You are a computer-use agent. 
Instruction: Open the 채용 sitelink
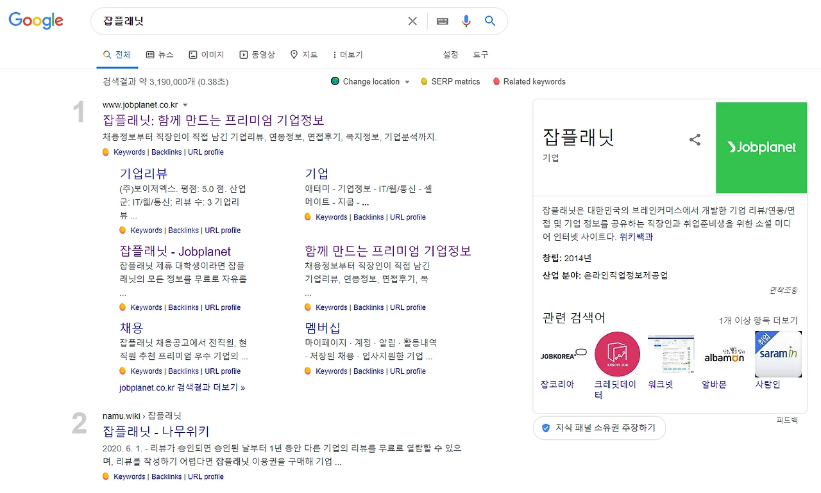(x=131, y=328)
